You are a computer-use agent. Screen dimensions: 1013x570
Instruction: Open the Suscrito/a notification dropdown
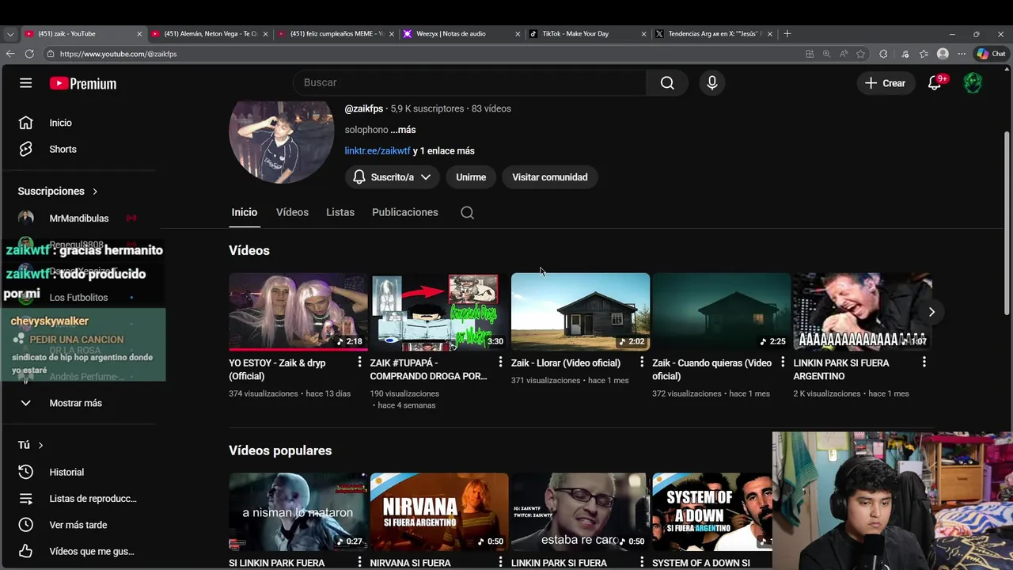coord(392,177)
